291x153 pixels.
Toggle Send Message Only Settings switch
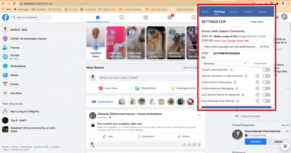(266, 101)
